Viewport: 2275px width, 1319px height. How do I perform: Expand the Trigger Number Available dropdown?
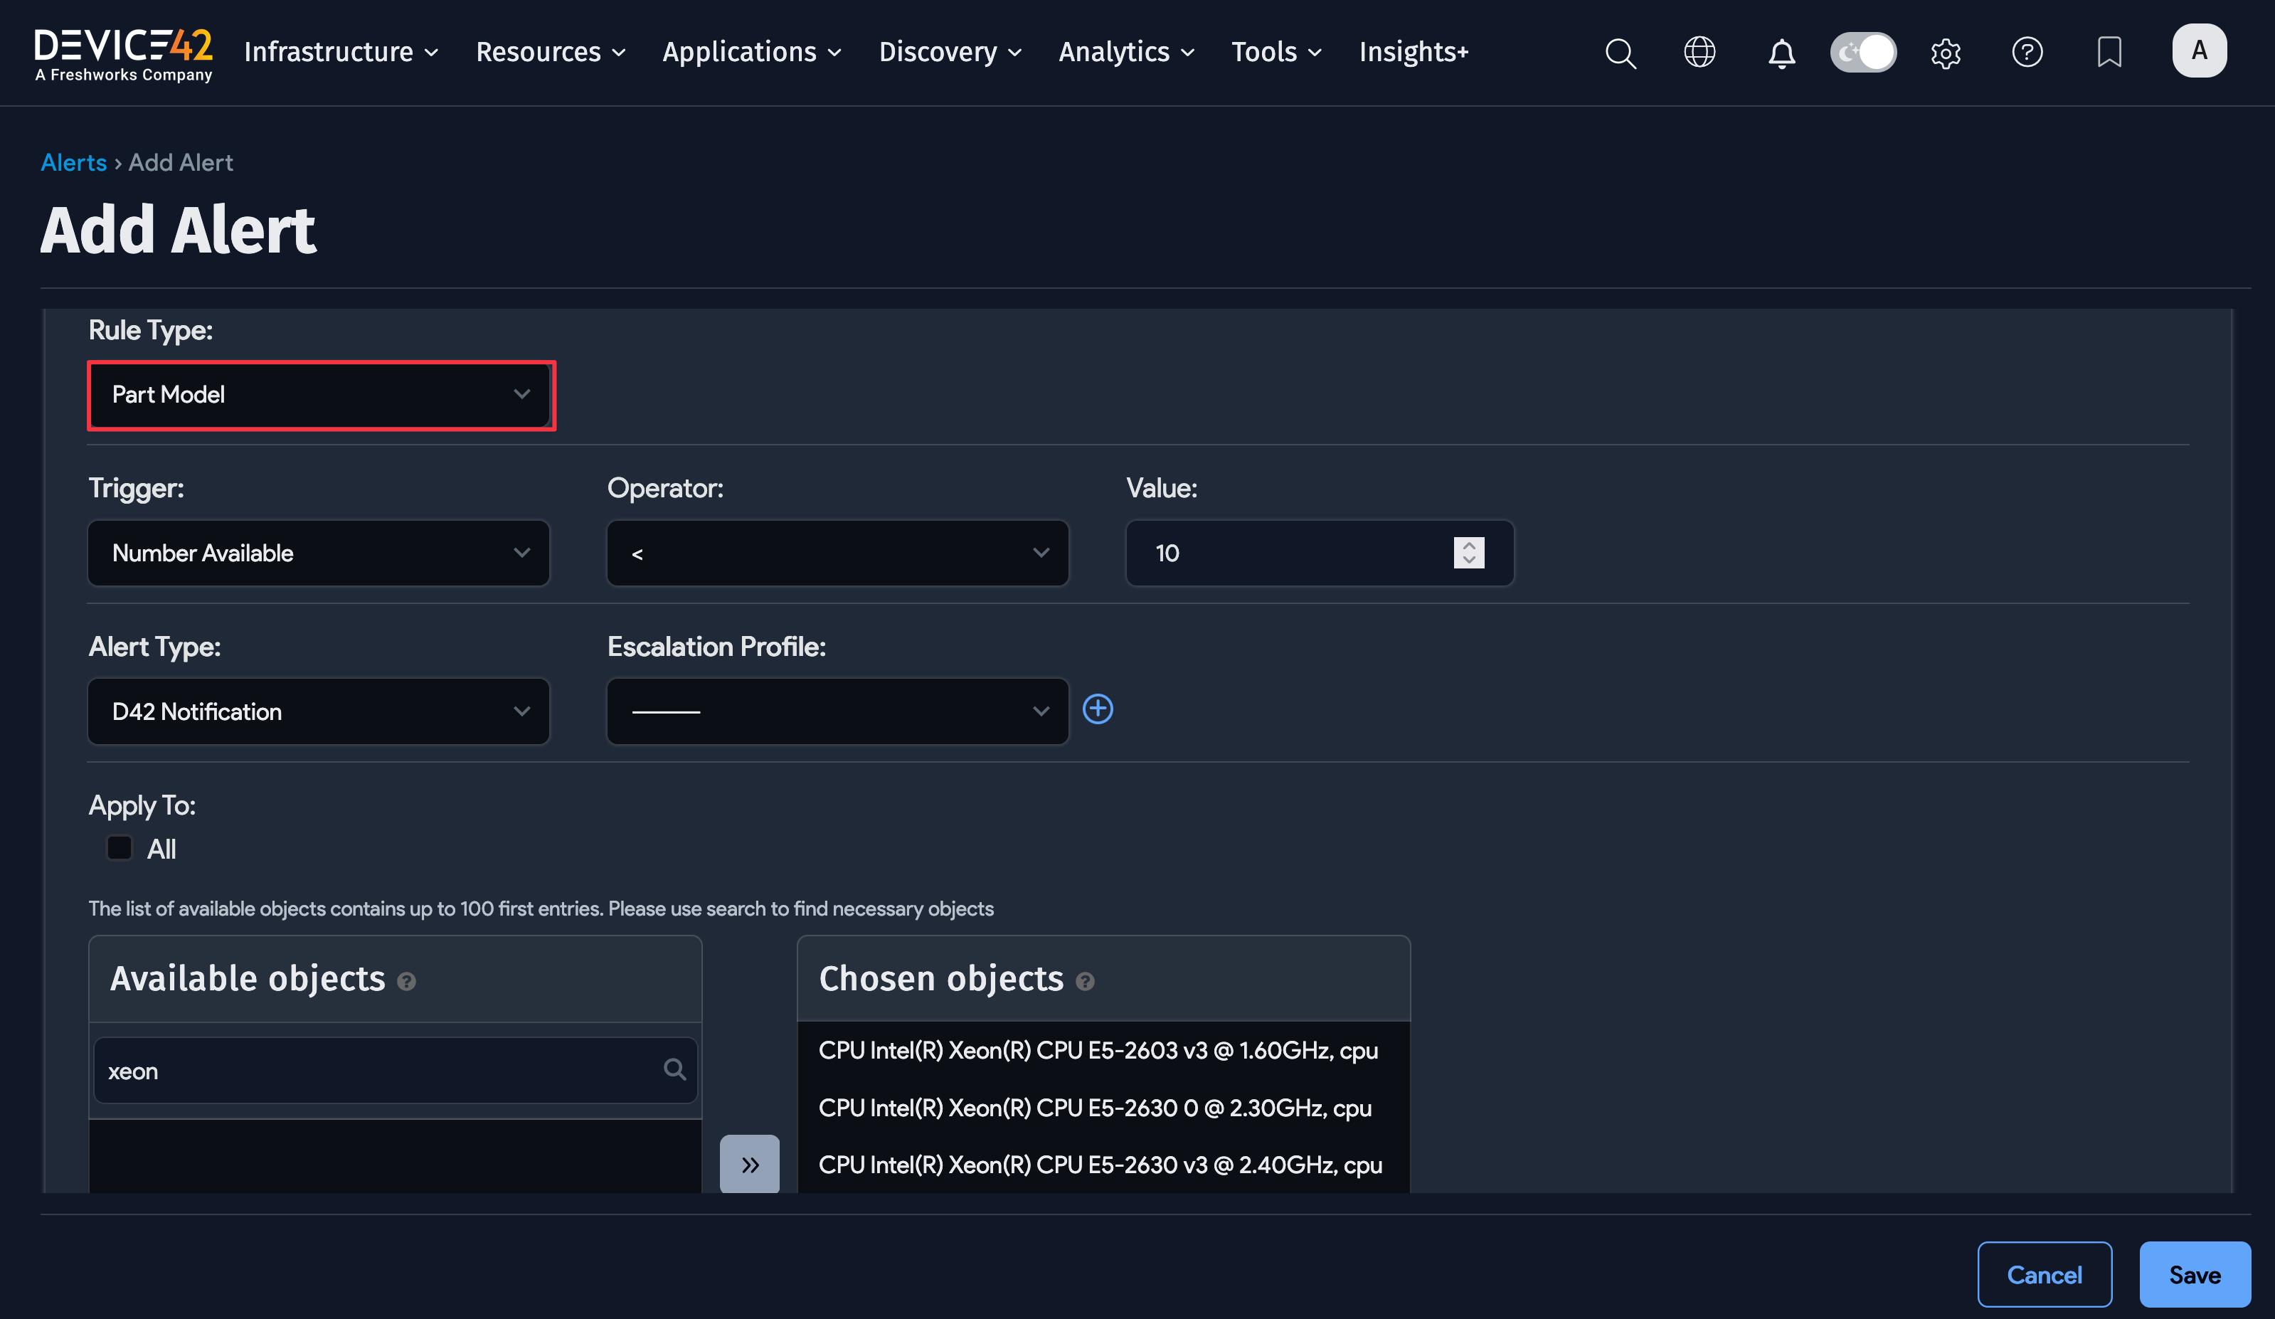pos(318,553)
